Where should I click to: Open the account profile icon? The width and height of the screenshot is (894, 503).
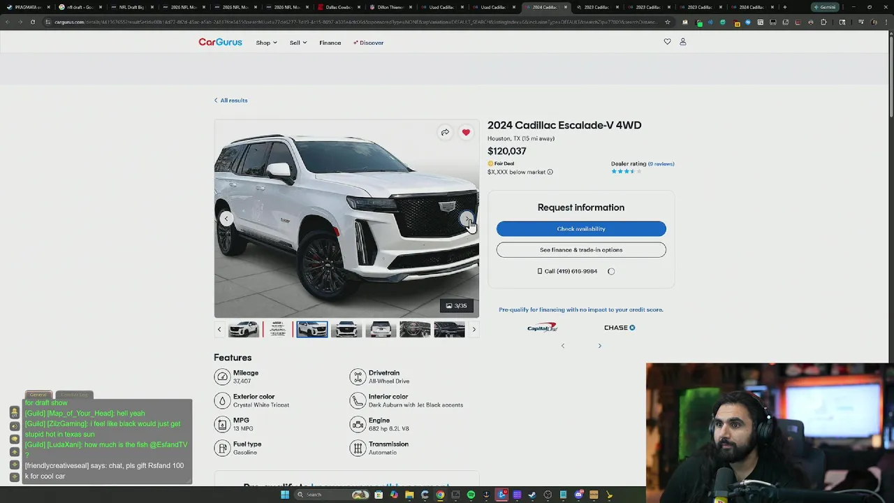683,42
